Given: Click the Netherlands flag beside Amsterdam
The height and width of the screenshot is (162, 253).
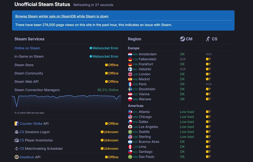Looking at the screenshot, I should pyautogui.click(x=130, y=54).
